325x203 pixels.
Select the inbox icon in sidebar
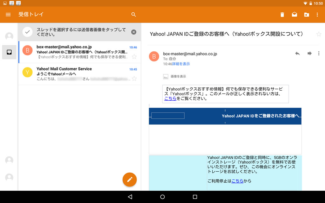click(x=9, y=52)
